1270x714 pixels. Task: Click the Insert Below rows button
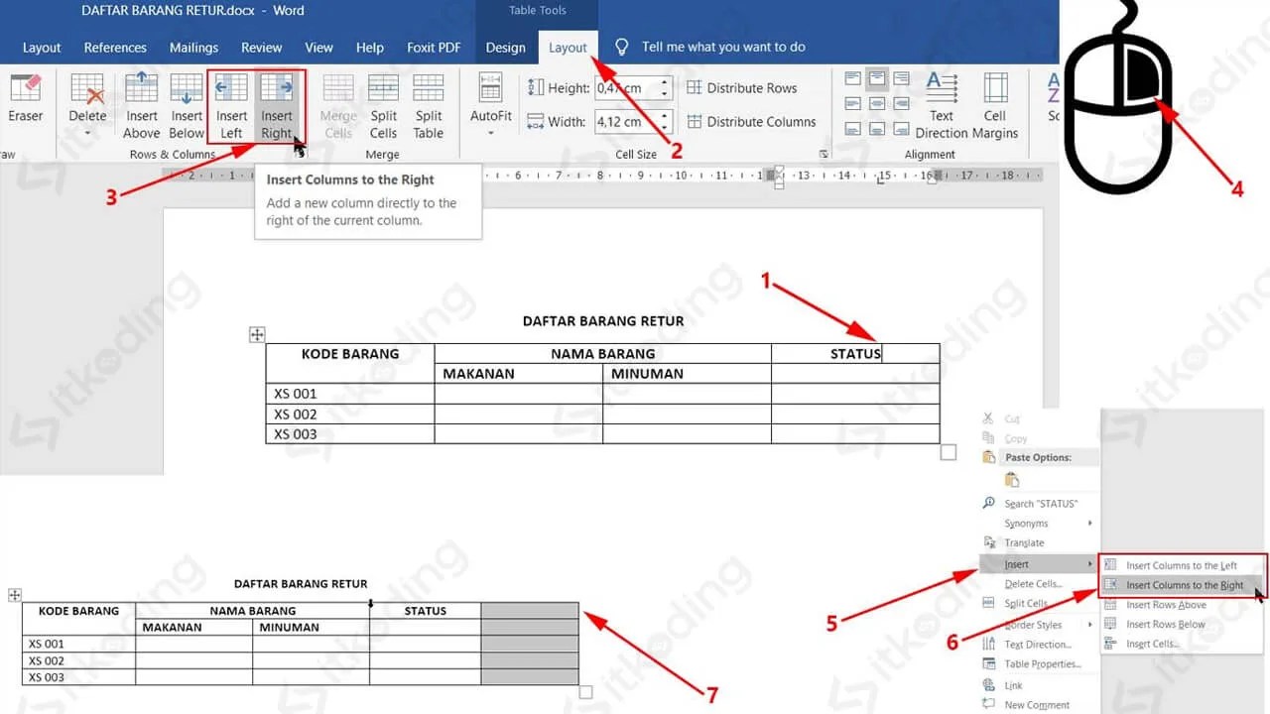pos(187,106)
